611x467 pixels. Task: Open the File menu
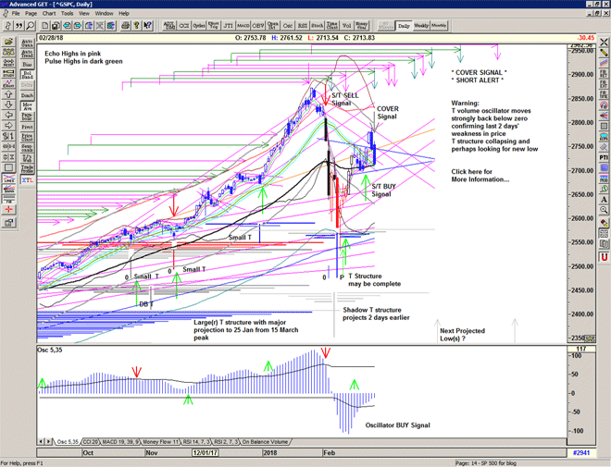tap(16, 14)
